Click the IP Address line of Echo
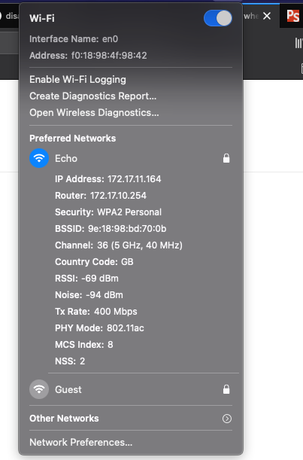This screenshot has width=303, height=460. (x=108, y=179)
